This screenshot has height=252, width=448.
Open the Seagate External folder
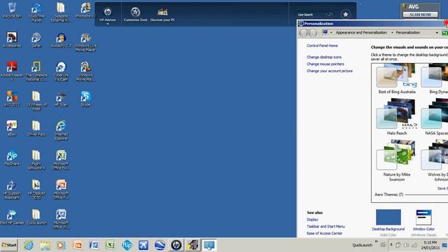tap(61, 13)
